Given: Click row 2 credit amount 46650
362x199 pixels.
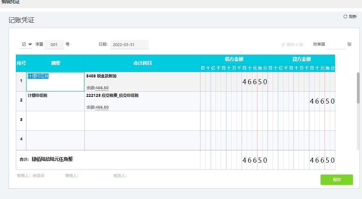Looking at the screenshot, I should click(x=322, y=101).
